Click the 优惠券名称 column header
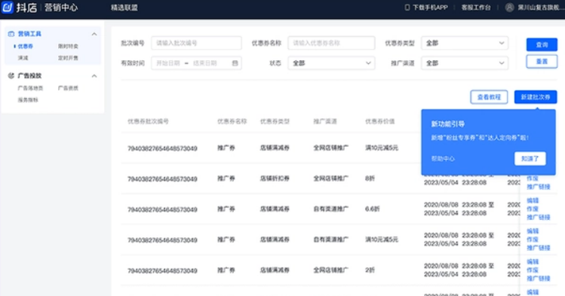 pyautogui.click(x=232, y=121)
